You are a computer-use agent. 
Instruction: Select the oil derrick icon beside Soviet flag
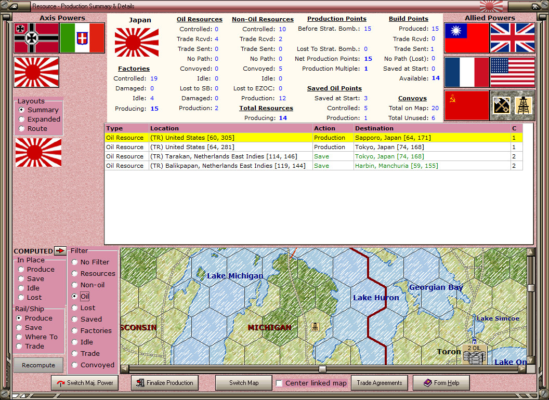point(524,104)
